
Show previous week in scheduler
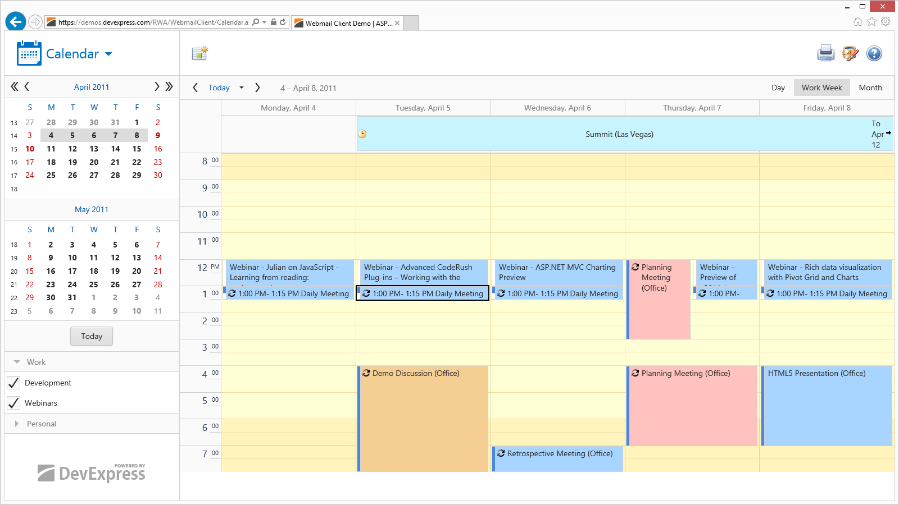(195, 88)
